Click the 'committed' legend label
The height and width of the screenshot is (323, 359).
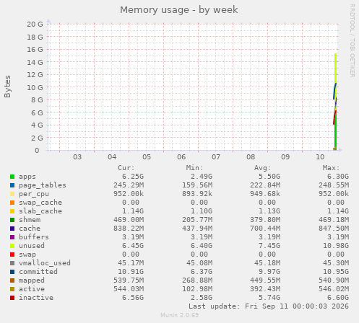(x=38, y=272)
